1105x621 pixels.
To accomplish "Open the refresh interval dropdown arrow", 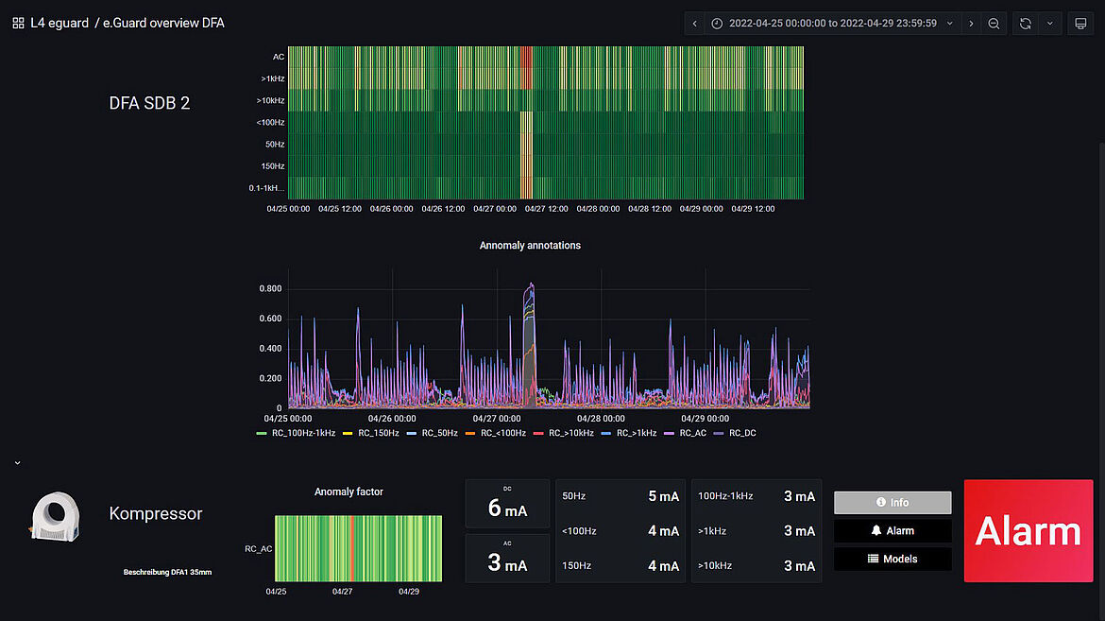I will (x=1049, y=24).
